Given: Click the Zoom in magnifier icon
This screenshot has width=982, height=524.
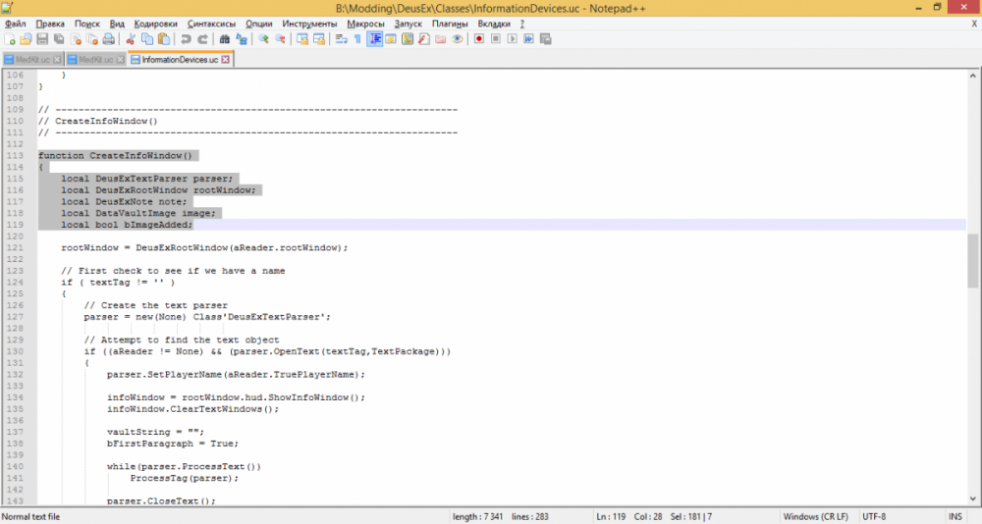Looking at the screenshot, I should point(263,39).
